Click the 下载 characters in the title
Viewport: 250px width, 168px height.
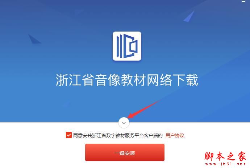[x=186, y=80]
